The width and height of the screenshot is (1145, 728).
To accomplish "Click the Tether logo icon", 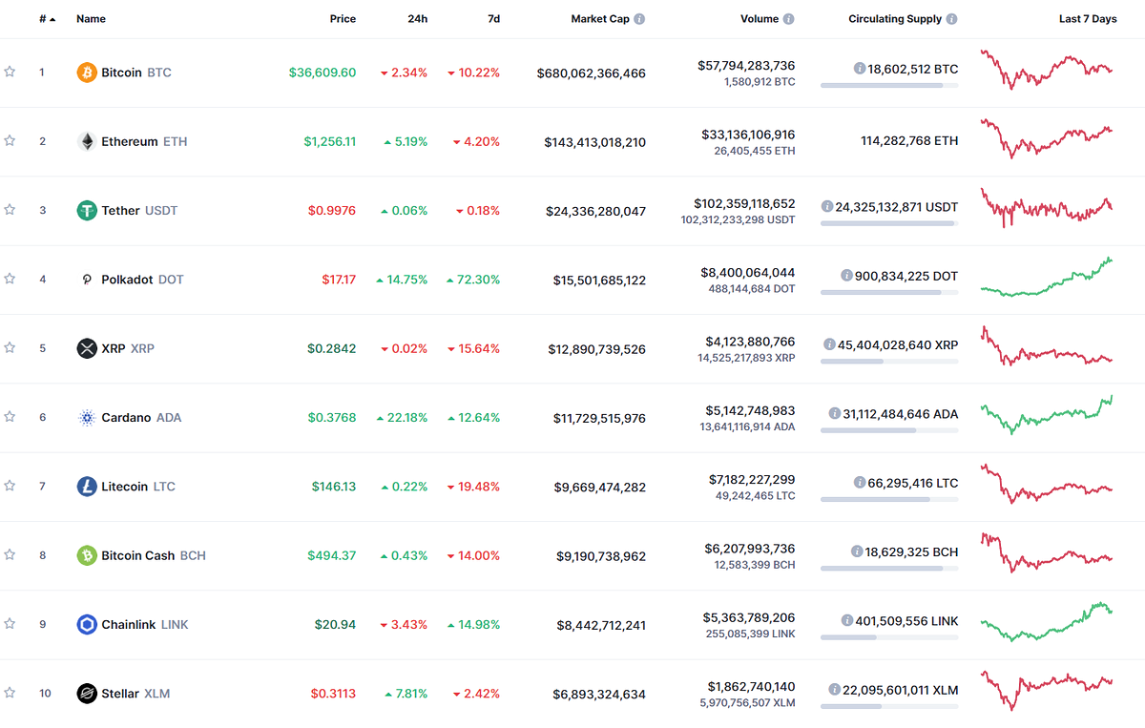I will (87, 210).
